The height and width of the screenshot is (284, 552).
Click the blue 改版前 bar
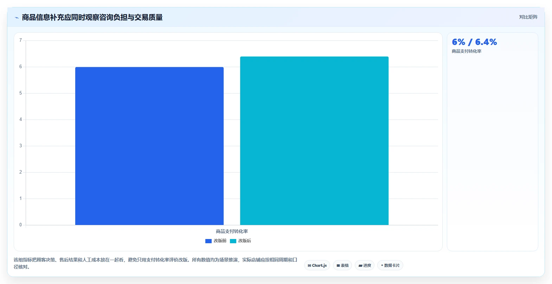(x=149, y=146)
